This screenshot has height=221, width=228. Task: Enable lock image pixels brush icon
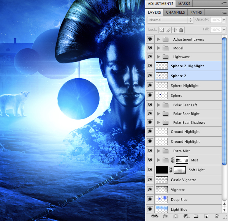(x=168, y=30)
